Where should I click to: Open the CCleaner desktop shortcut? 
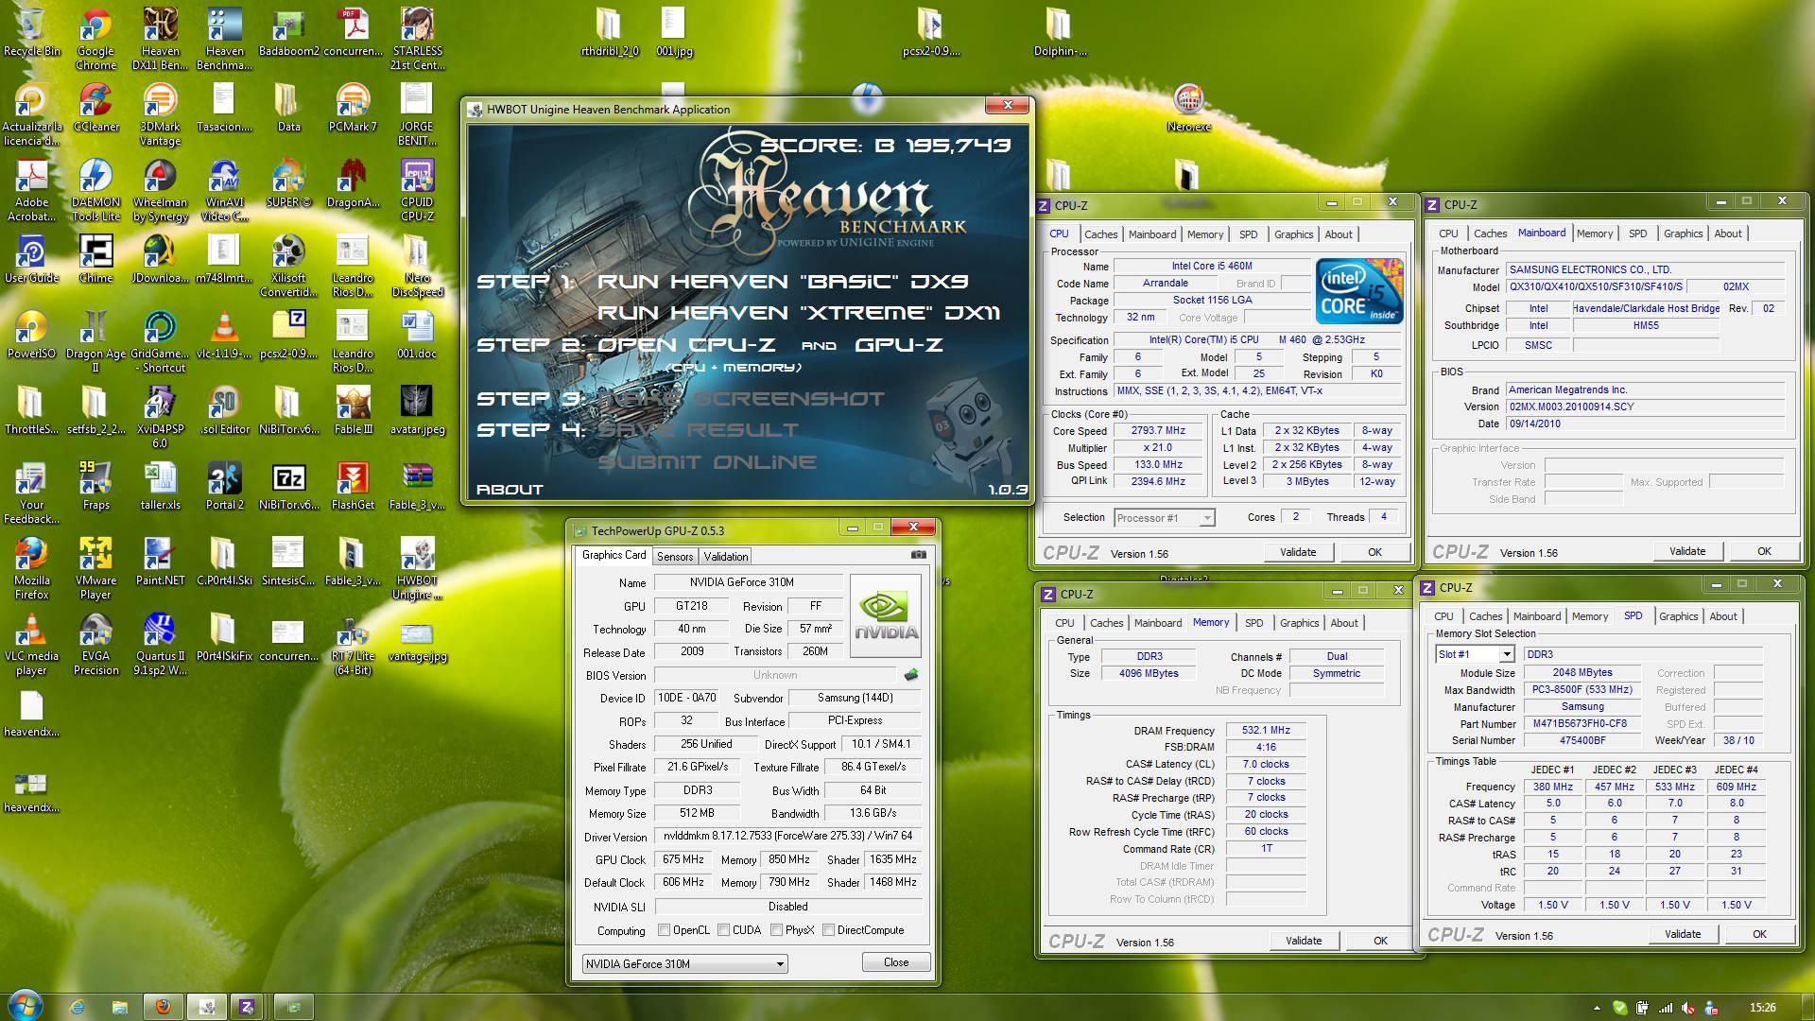click(96, 108)
